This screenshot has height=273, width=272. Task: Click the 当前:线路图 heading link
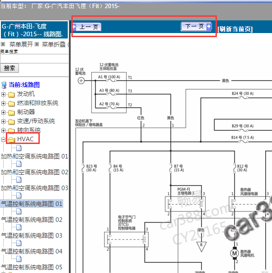pyautogui.click(x=24, y=85)
